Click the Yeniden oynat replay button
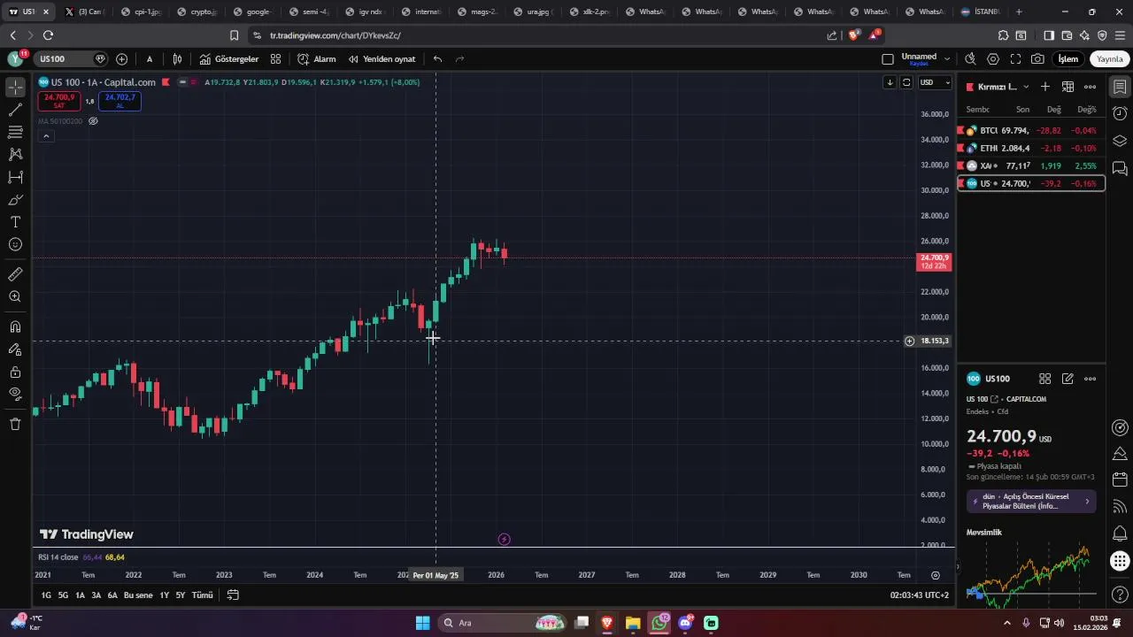This screenshot has width=1133, height=637. pos(382,59)
